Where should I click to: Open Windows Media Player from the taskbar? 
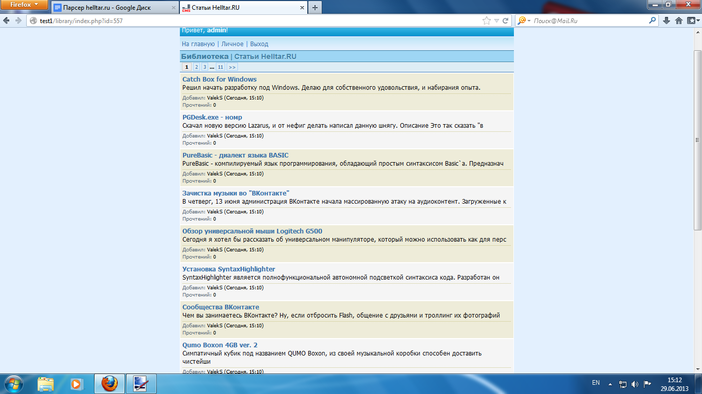click(76, 383)
